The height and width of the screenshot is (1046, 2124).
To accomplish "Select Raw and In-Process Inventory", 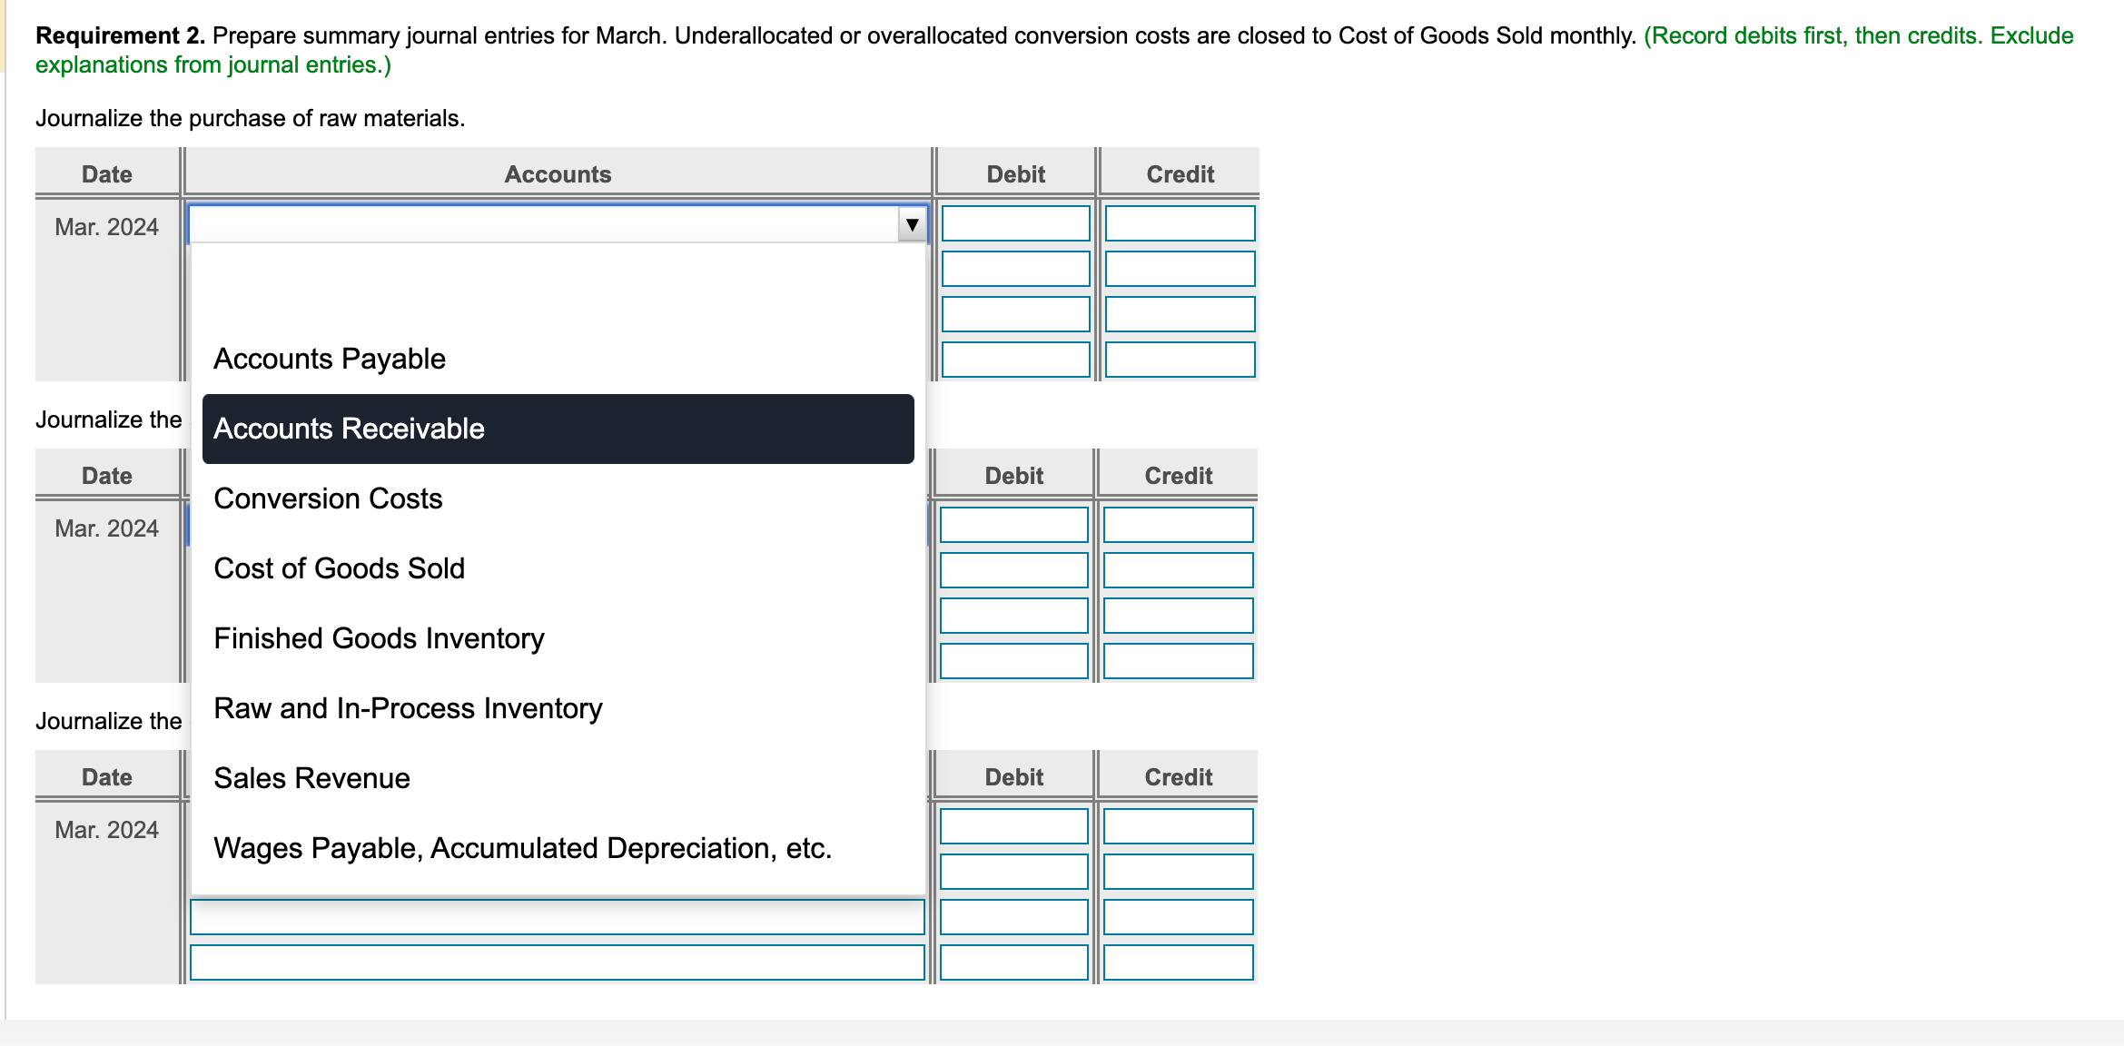I will pyautogui.click(x=408, y=708).
